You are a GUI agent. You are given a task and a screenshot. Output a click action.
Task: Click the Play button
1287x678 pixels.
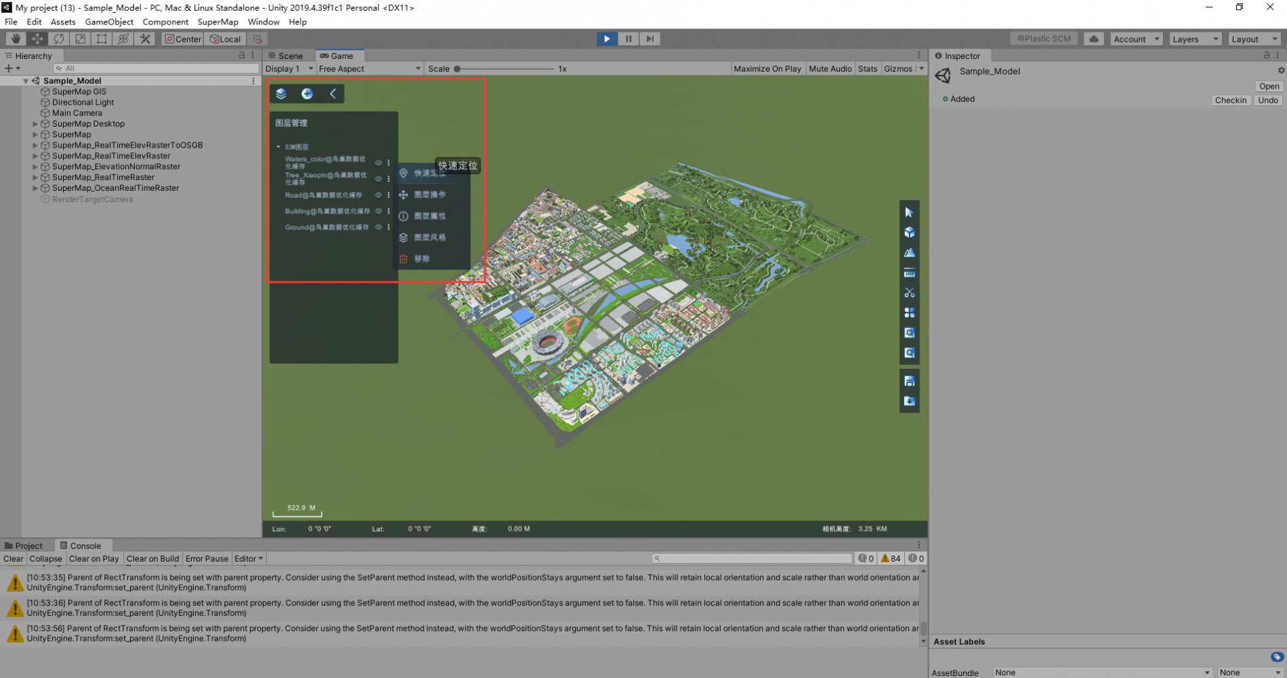pos(607,39)
